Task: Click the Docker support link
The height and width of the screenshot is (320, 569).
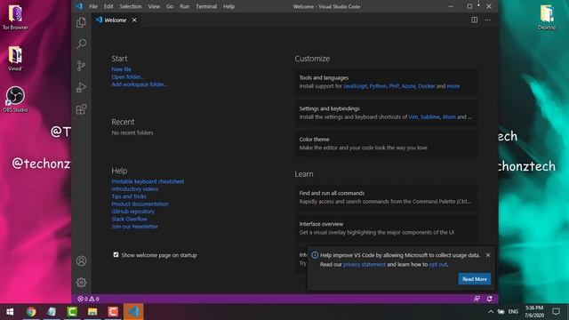Action: [427, 86]
